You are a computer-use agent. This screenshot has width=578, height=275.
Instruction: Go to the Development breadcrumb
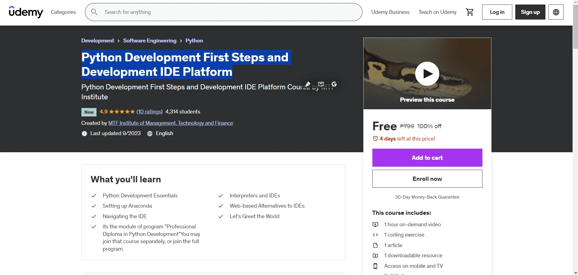[98, 41]
